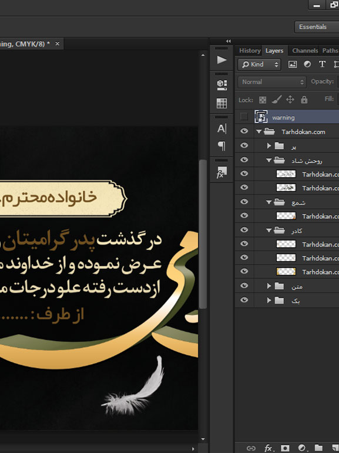Lock image pixels brush icon
The image size is (339, 453).
277,100
